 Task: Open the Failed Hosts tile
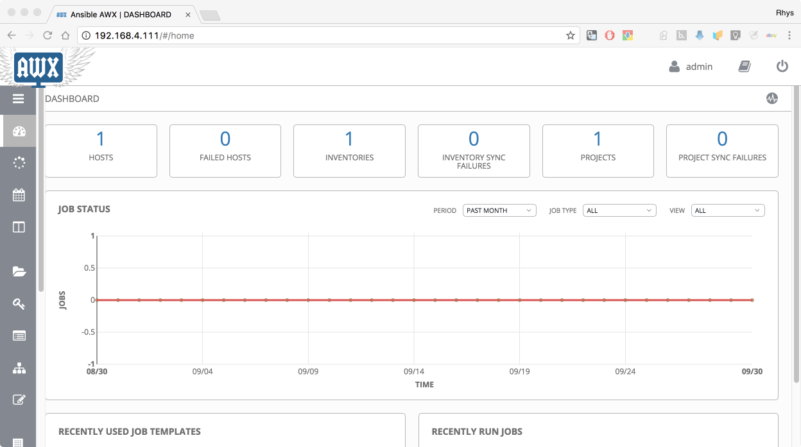pos(225,151)
